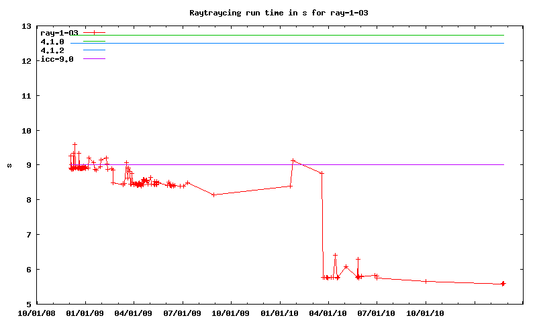Click the 07/01/09 x-axis date label
Image resolution: width=537 pixels, height=322 pixels.
point(183,313)
